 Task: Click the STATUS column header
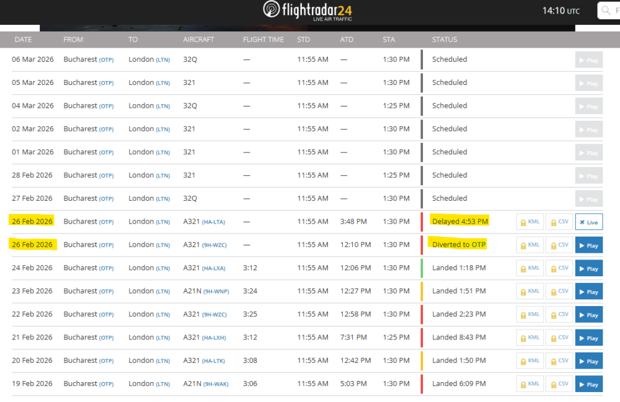pyautogui.click(x=445, y=40)
